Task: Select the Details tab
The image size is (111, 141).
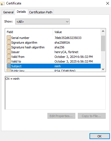Action: 21,12
